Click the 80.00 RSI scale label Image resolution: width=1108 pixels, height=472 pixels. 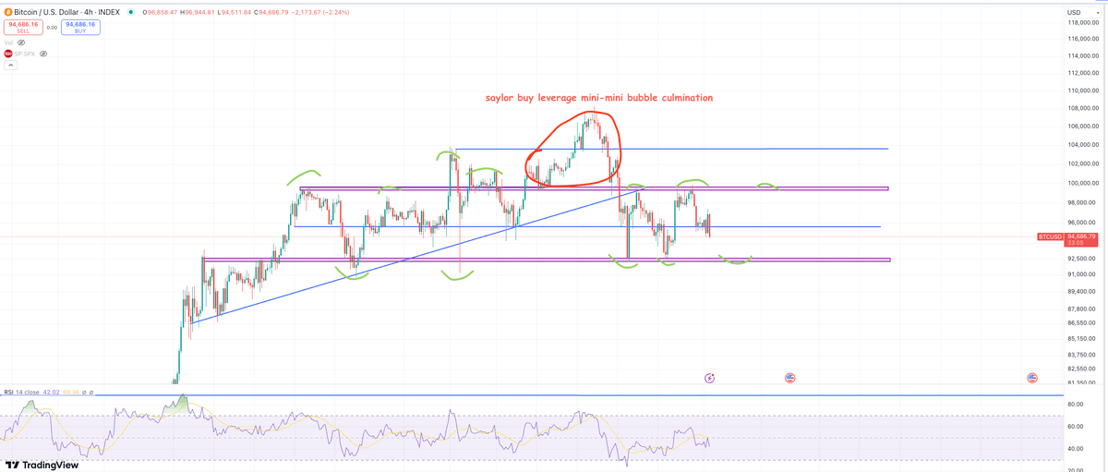1076,405
